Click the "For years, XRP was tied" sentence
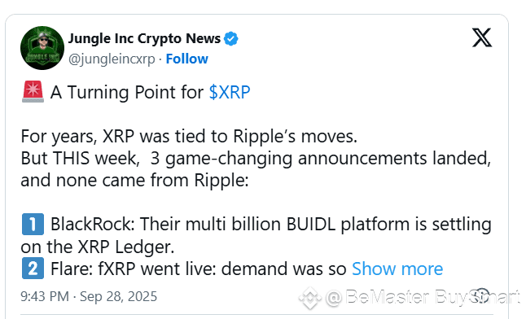The image size is (526, 319). (x=189, y=137)
